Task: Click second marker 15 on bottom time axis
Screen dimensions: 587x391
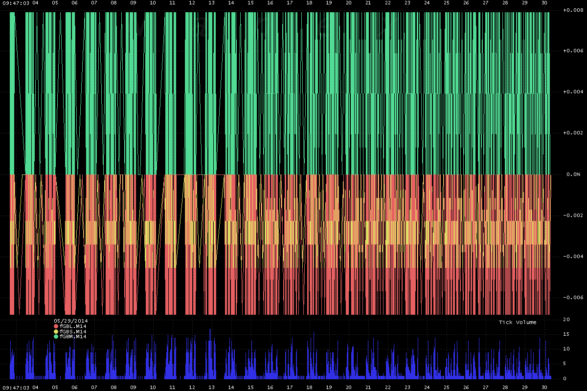Action: 250,388
